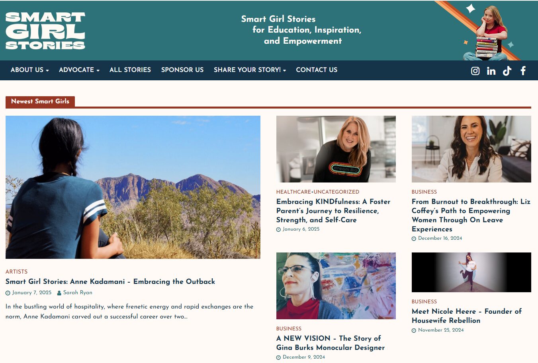Screen dimensions: 538x363
Task: Open the TikTok social icon
Action: [x=507, y=71]
